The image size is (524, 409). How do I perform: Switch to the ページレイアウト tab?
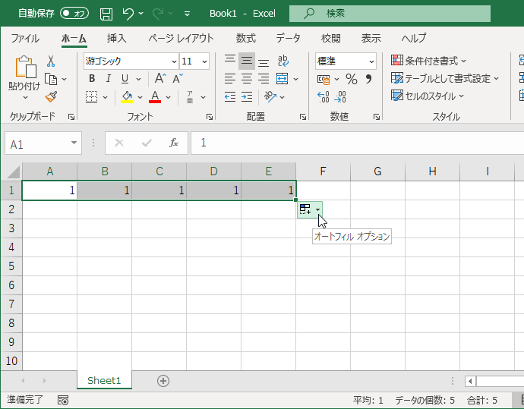181,38
